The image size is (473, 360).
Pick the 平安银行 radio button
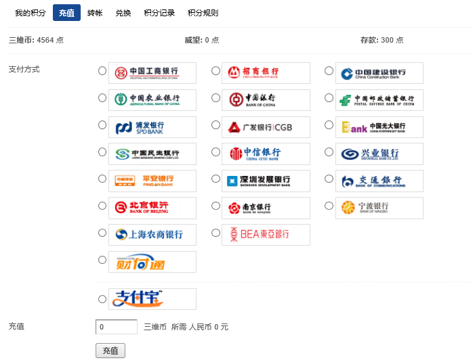tap(102, 179)
